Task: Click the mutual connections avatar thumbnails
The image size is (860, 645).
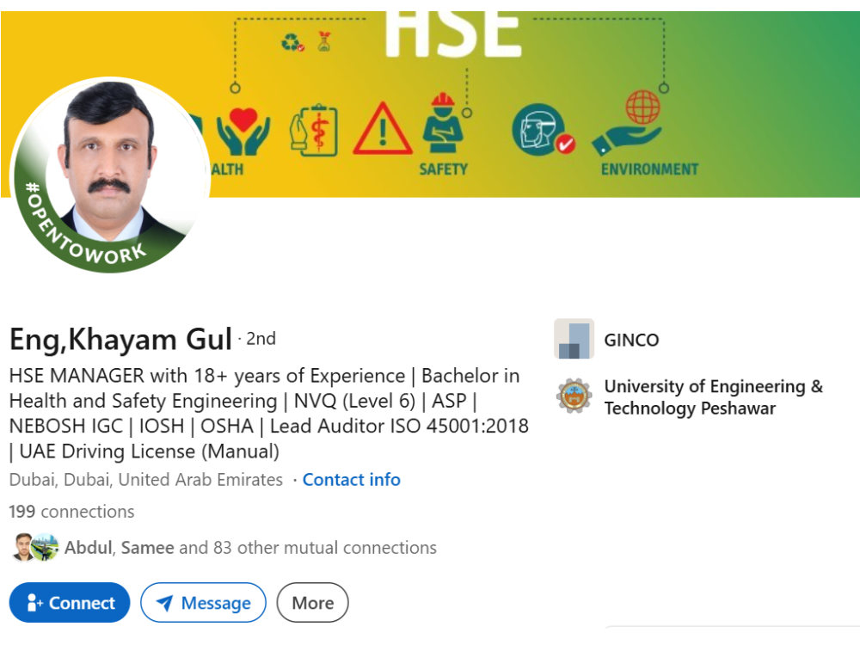Action: coord(35,547)
